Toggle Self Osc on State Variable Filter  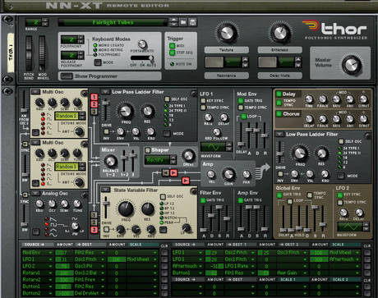tap(163, 196)
